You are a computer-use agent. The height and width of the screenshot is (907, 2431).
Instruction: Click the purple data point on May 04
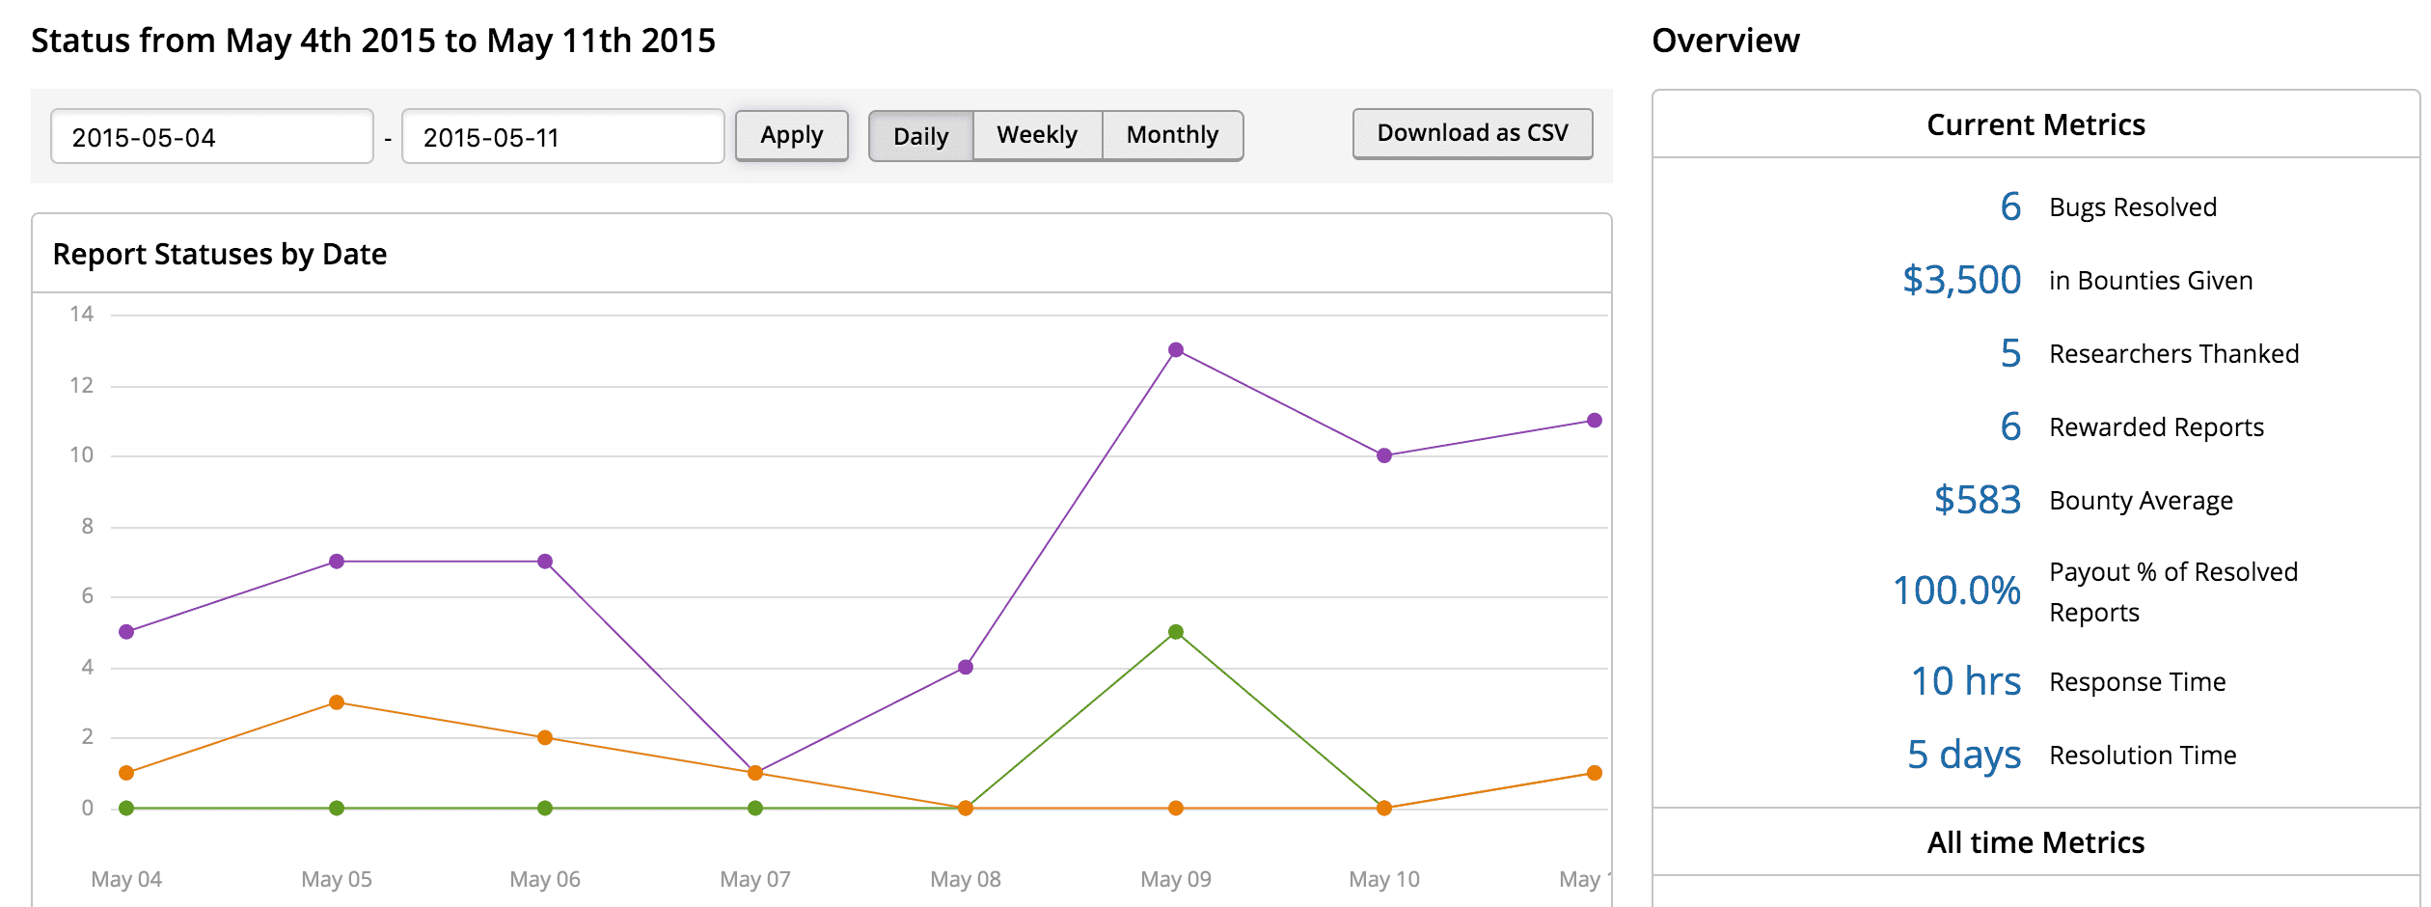pos(126,632)
